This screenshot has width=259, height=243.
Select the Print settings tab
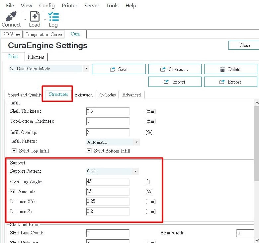[x=13, y=56]
